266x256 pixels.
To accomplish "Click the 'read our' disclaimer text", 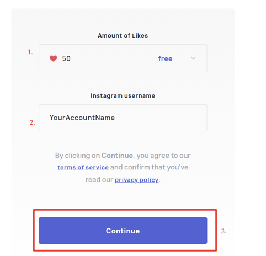I will pos(99,180).
